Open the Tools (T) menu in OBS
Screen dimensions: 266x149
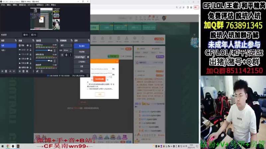[47, 5]
